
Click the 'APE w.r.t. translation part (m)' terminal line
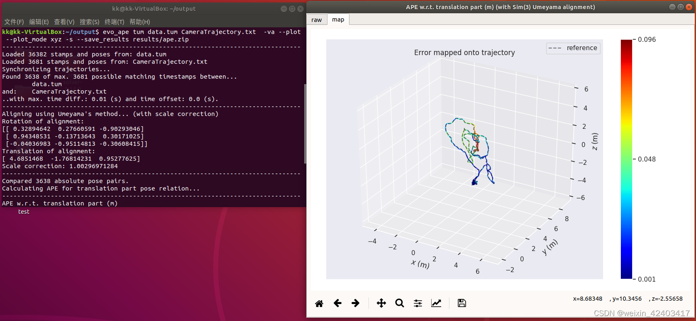pyautogui.click(x=60, y=203)
